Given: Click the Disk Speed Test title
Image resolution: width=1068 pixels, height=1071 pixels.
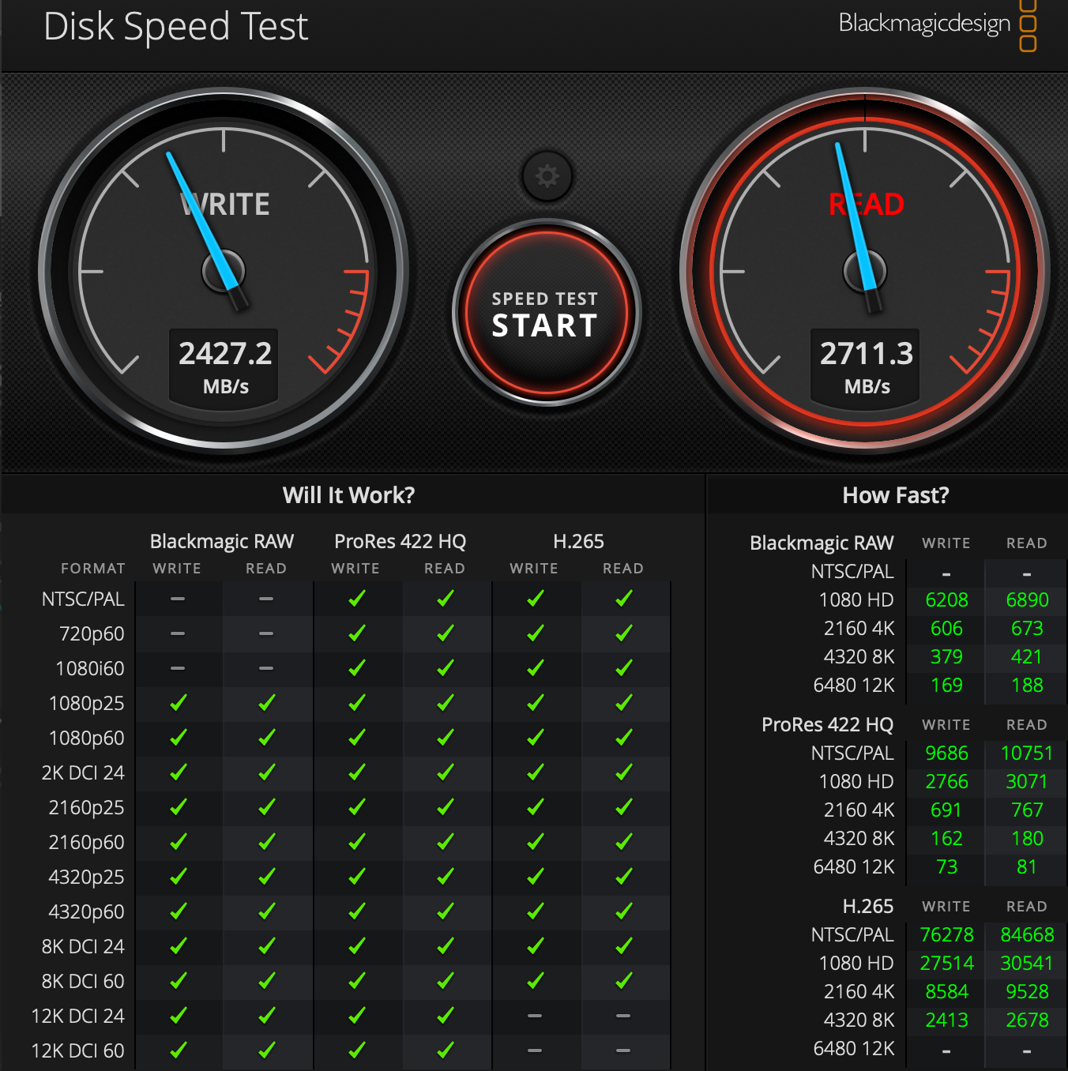Looking at the screenshot, I should (x=175, y=27).
